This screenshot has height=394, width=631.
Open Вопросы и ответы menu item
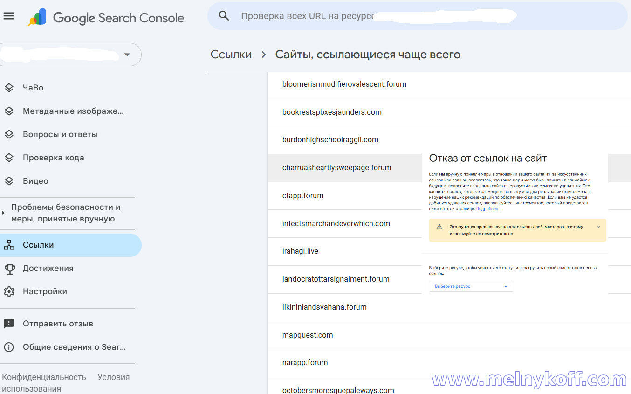pos(60,134)
